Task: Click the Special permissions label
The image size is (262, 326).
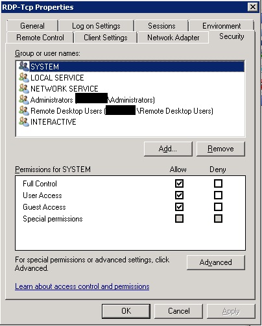Action: (x=53, y=219)
